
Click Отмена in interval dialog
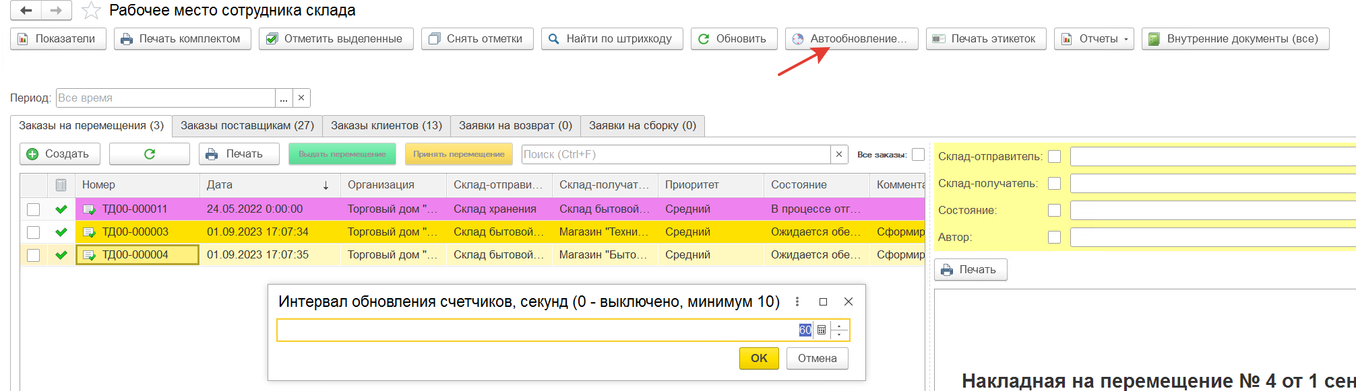[818, 359]
